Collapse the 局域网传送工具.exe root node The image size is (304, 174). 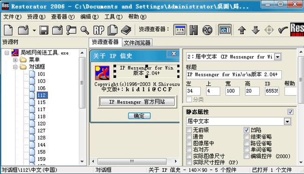pyautogui.click(x=7, y=53)
